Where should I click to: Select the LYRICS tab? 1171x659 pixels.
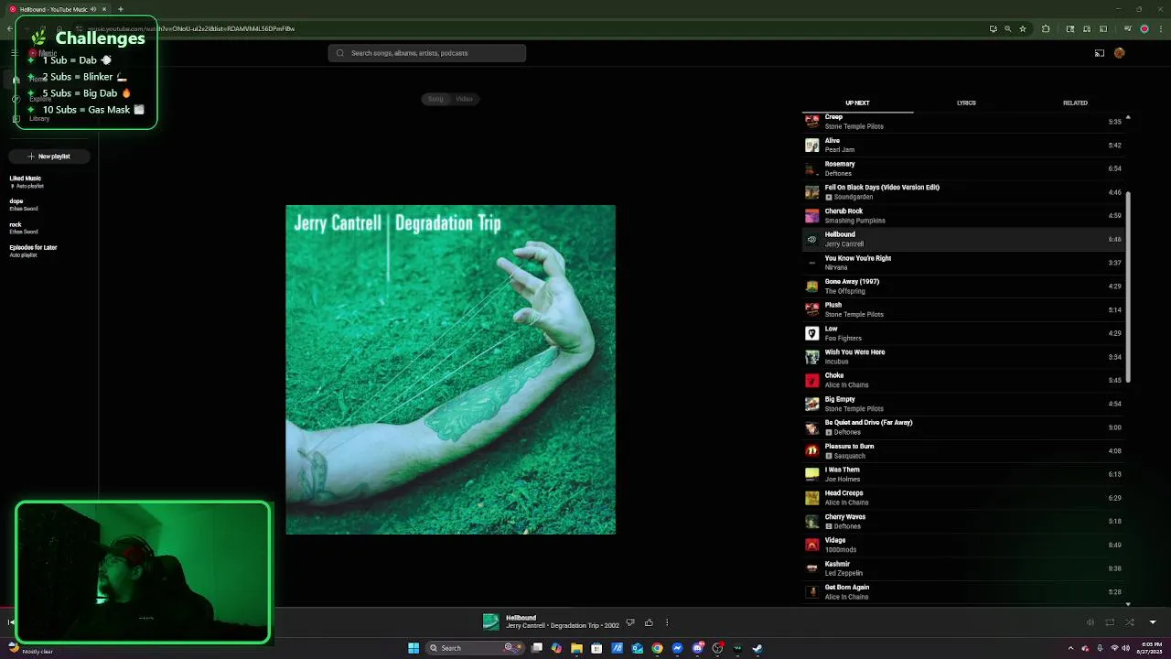point(966,103)
